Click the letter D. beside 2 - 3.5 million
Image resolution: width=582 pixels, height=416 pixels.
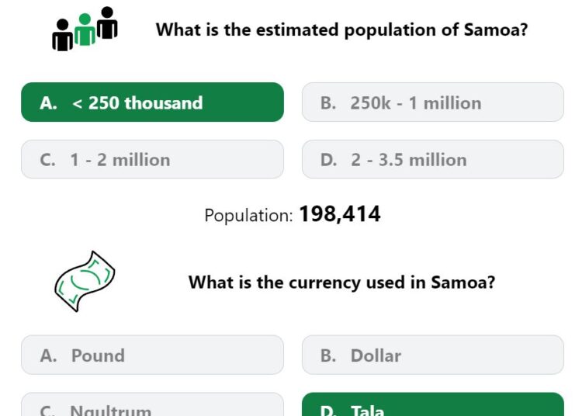pos(328,160)
